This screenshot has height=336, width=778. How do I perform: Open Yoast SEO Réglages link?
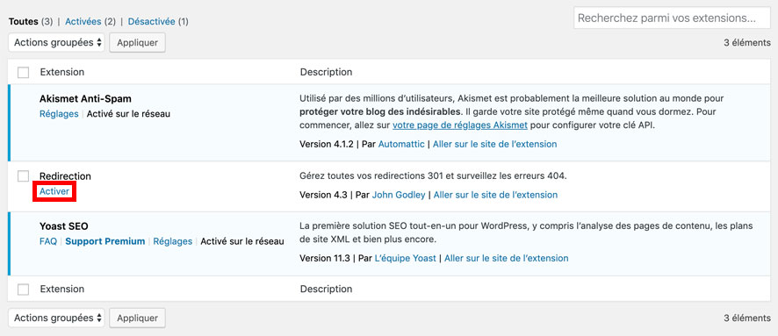point(173,241)
